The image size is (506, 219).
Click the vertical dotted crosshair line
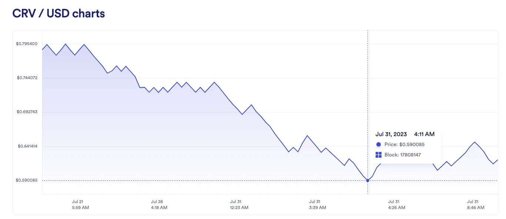pyautogui.click(x=367, y=92)
